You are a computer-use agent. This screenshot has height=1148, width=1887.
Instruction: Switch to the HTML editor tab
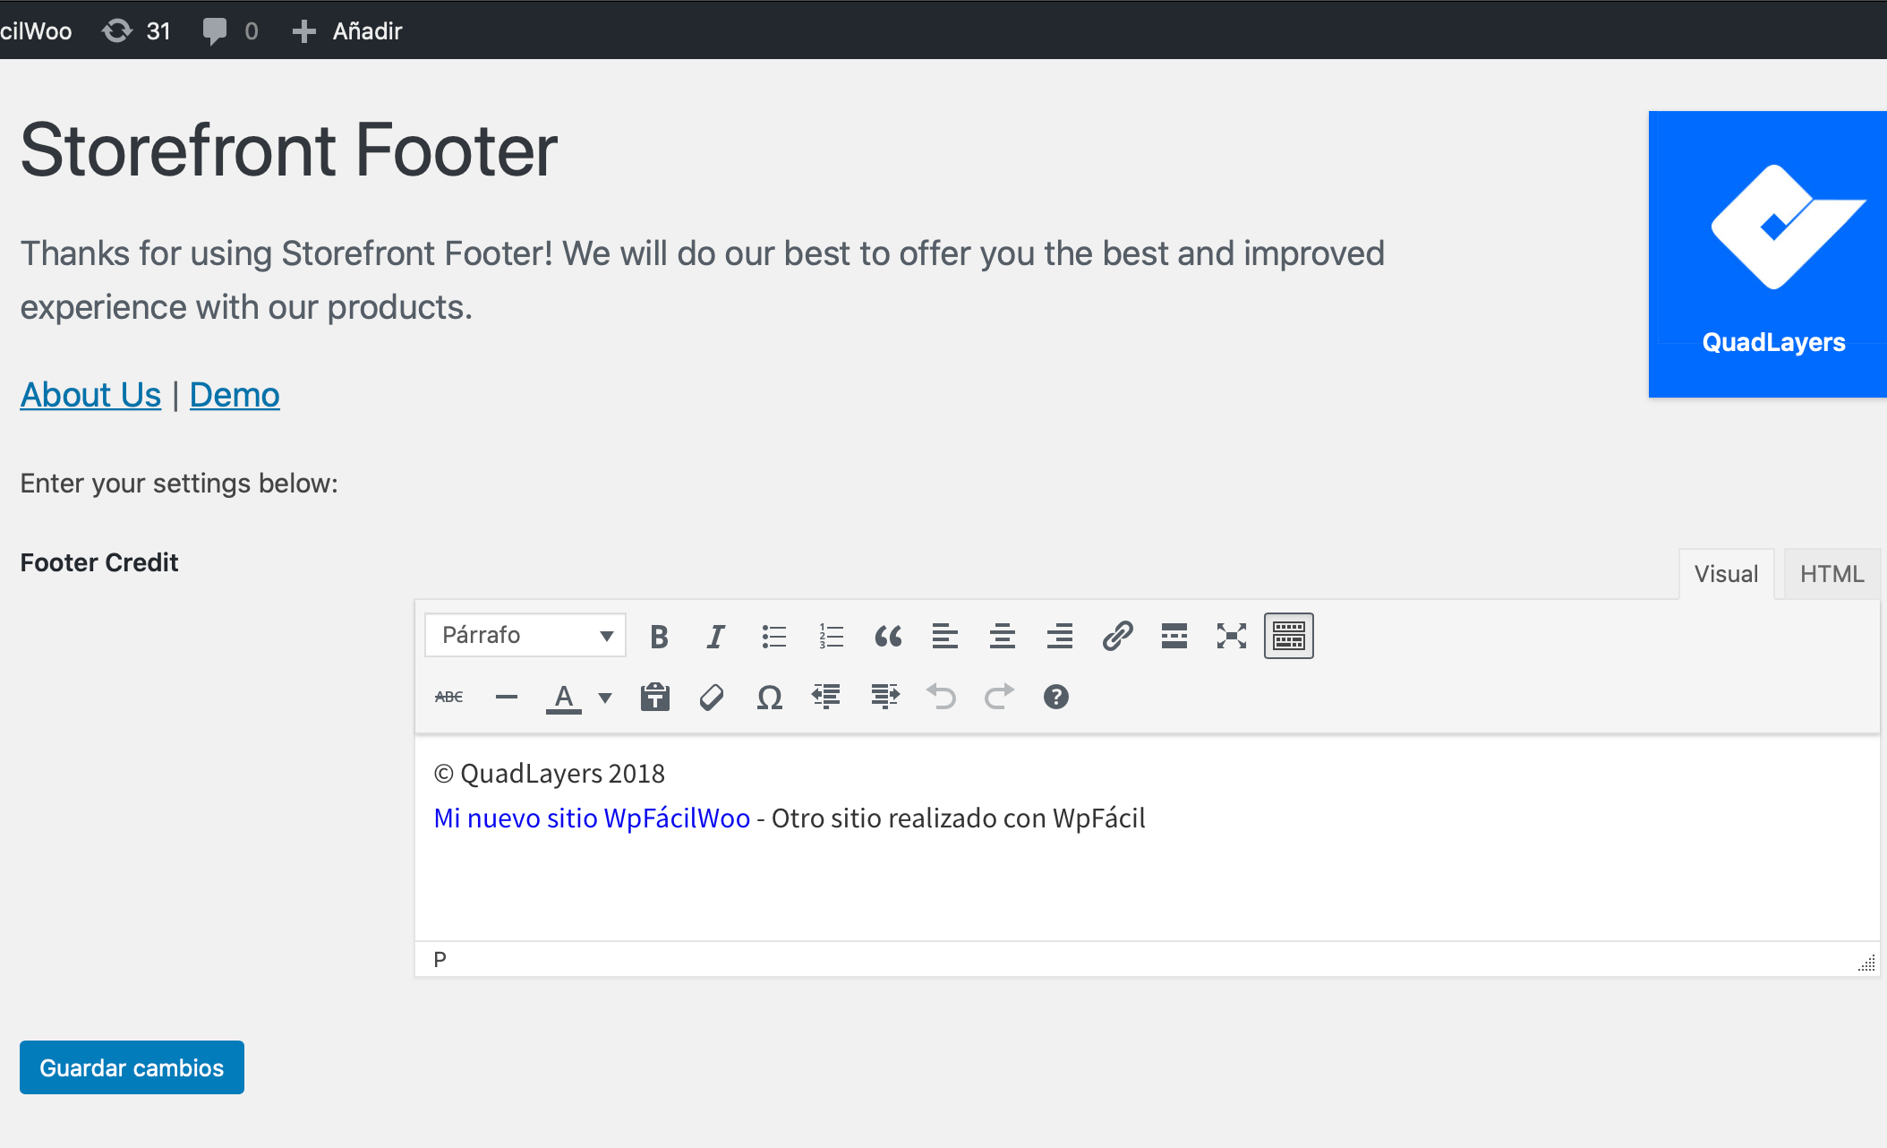1831,574
